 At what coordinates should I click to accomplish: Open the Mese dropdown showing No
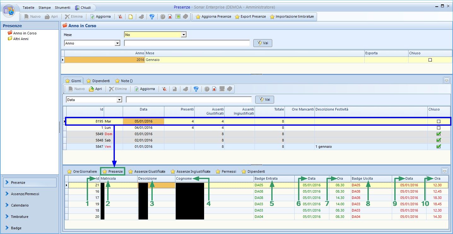coord(184,34)
